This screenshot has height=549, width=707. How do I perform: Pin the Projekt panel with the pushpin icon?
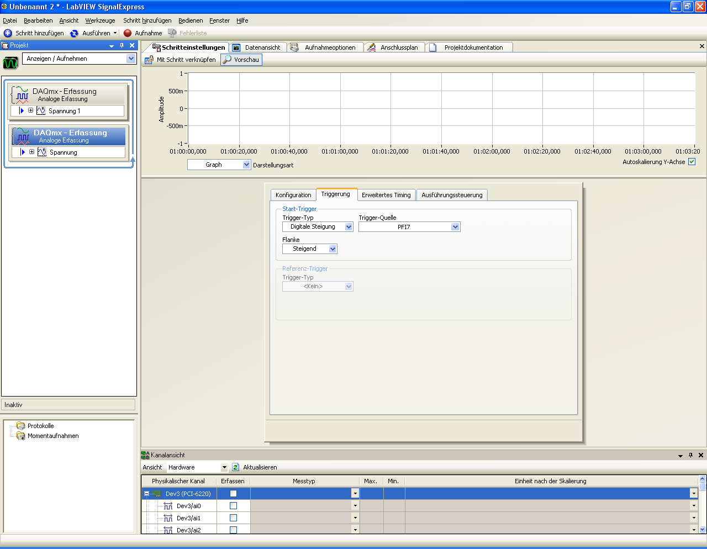122,45
